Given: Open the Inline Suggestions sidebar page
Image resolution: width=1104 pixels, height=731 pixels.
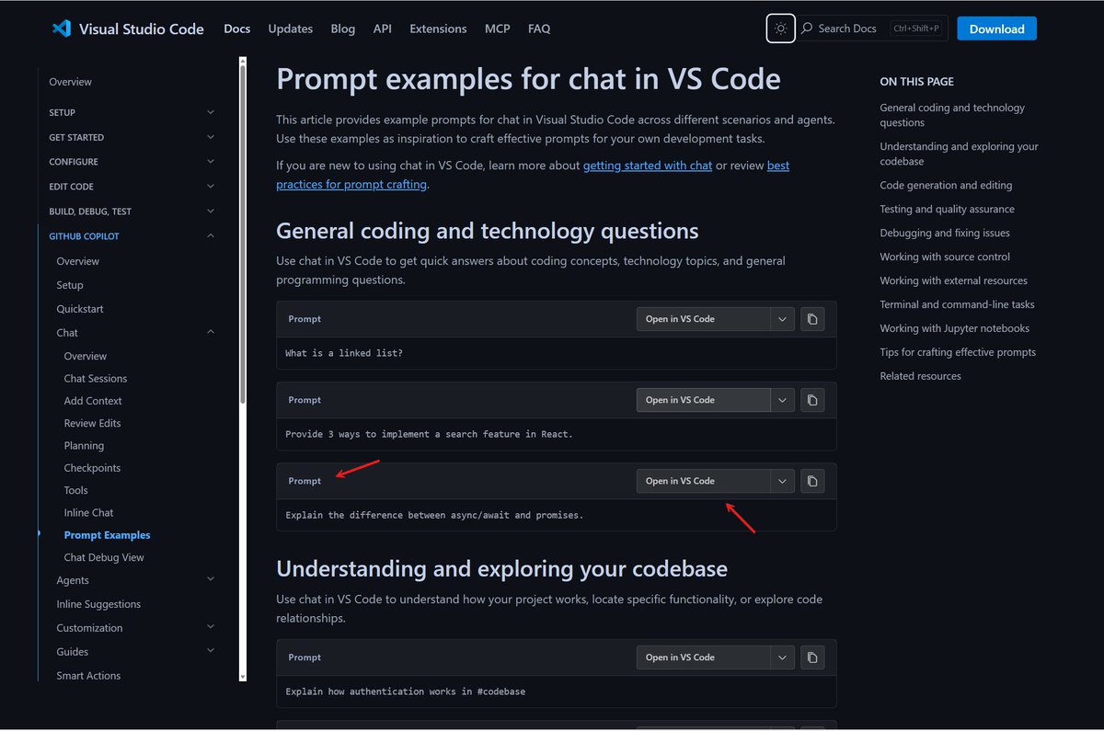Looking at the screenshot, I should pyautogui.click(x=98, y=604).
